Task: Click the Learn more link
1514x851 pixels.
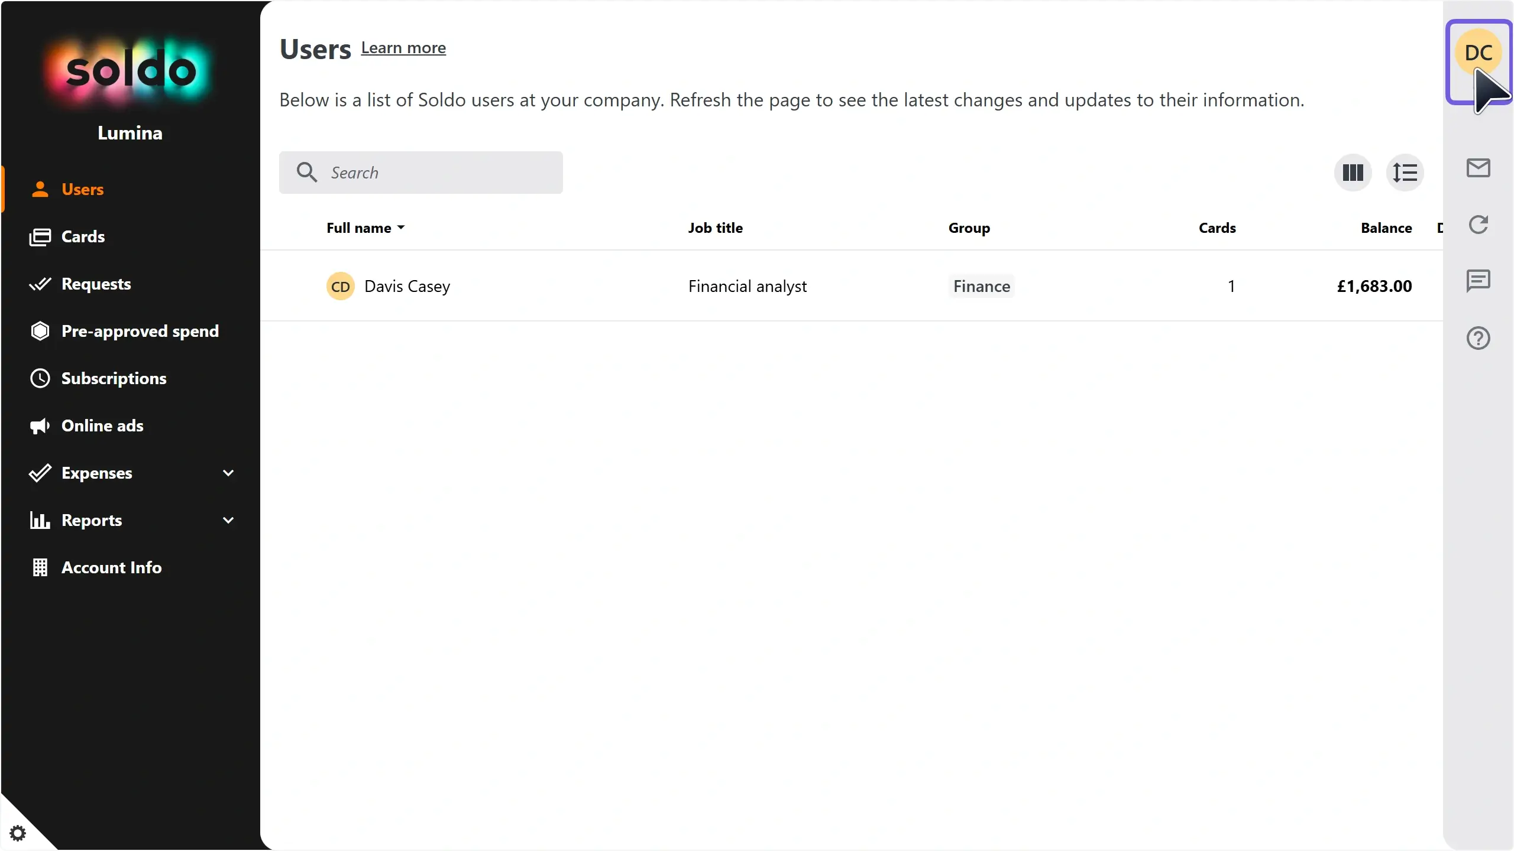Action: coord(403,48)
